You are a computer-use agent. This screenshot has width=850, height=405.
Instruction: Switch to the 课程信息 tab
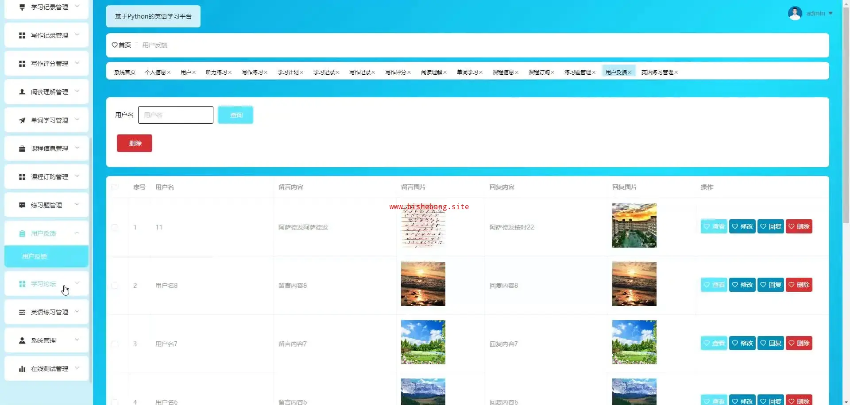503,73
